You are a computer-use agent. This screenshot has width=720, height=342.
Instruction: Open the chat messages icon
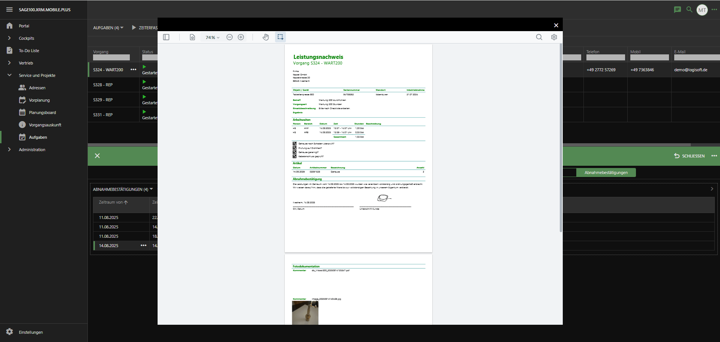pyautogui.click(x=677, y=10)
